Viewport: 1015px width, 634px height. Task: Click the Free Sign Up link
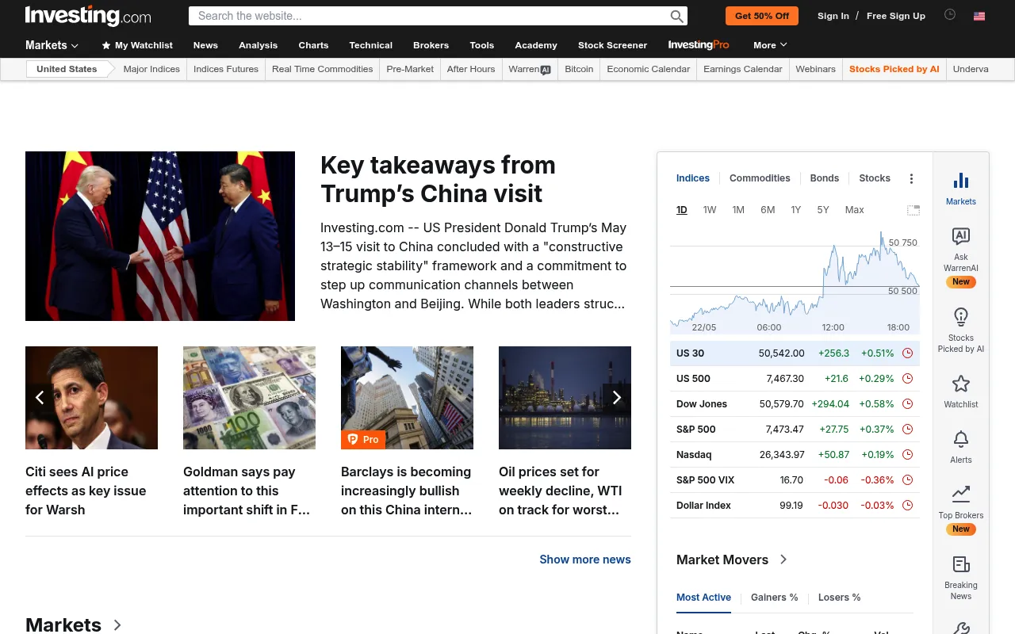[x=896, y=16]
